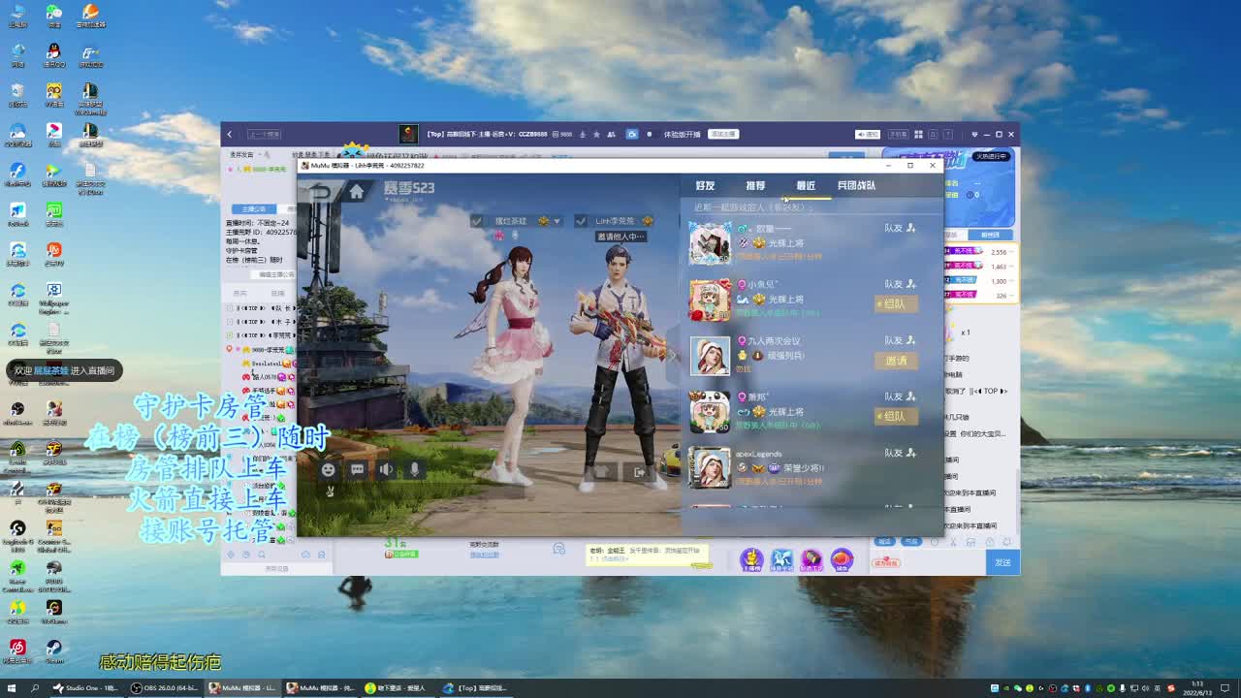Toggle the checkbox beside Lihh player name
The width and height of the screenshot is (1241, 698).
coord(580,221)
